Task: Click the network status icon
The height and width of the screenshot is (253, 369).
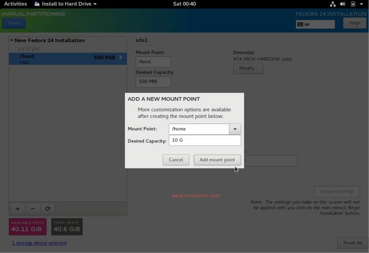Action: coord(333,4)
